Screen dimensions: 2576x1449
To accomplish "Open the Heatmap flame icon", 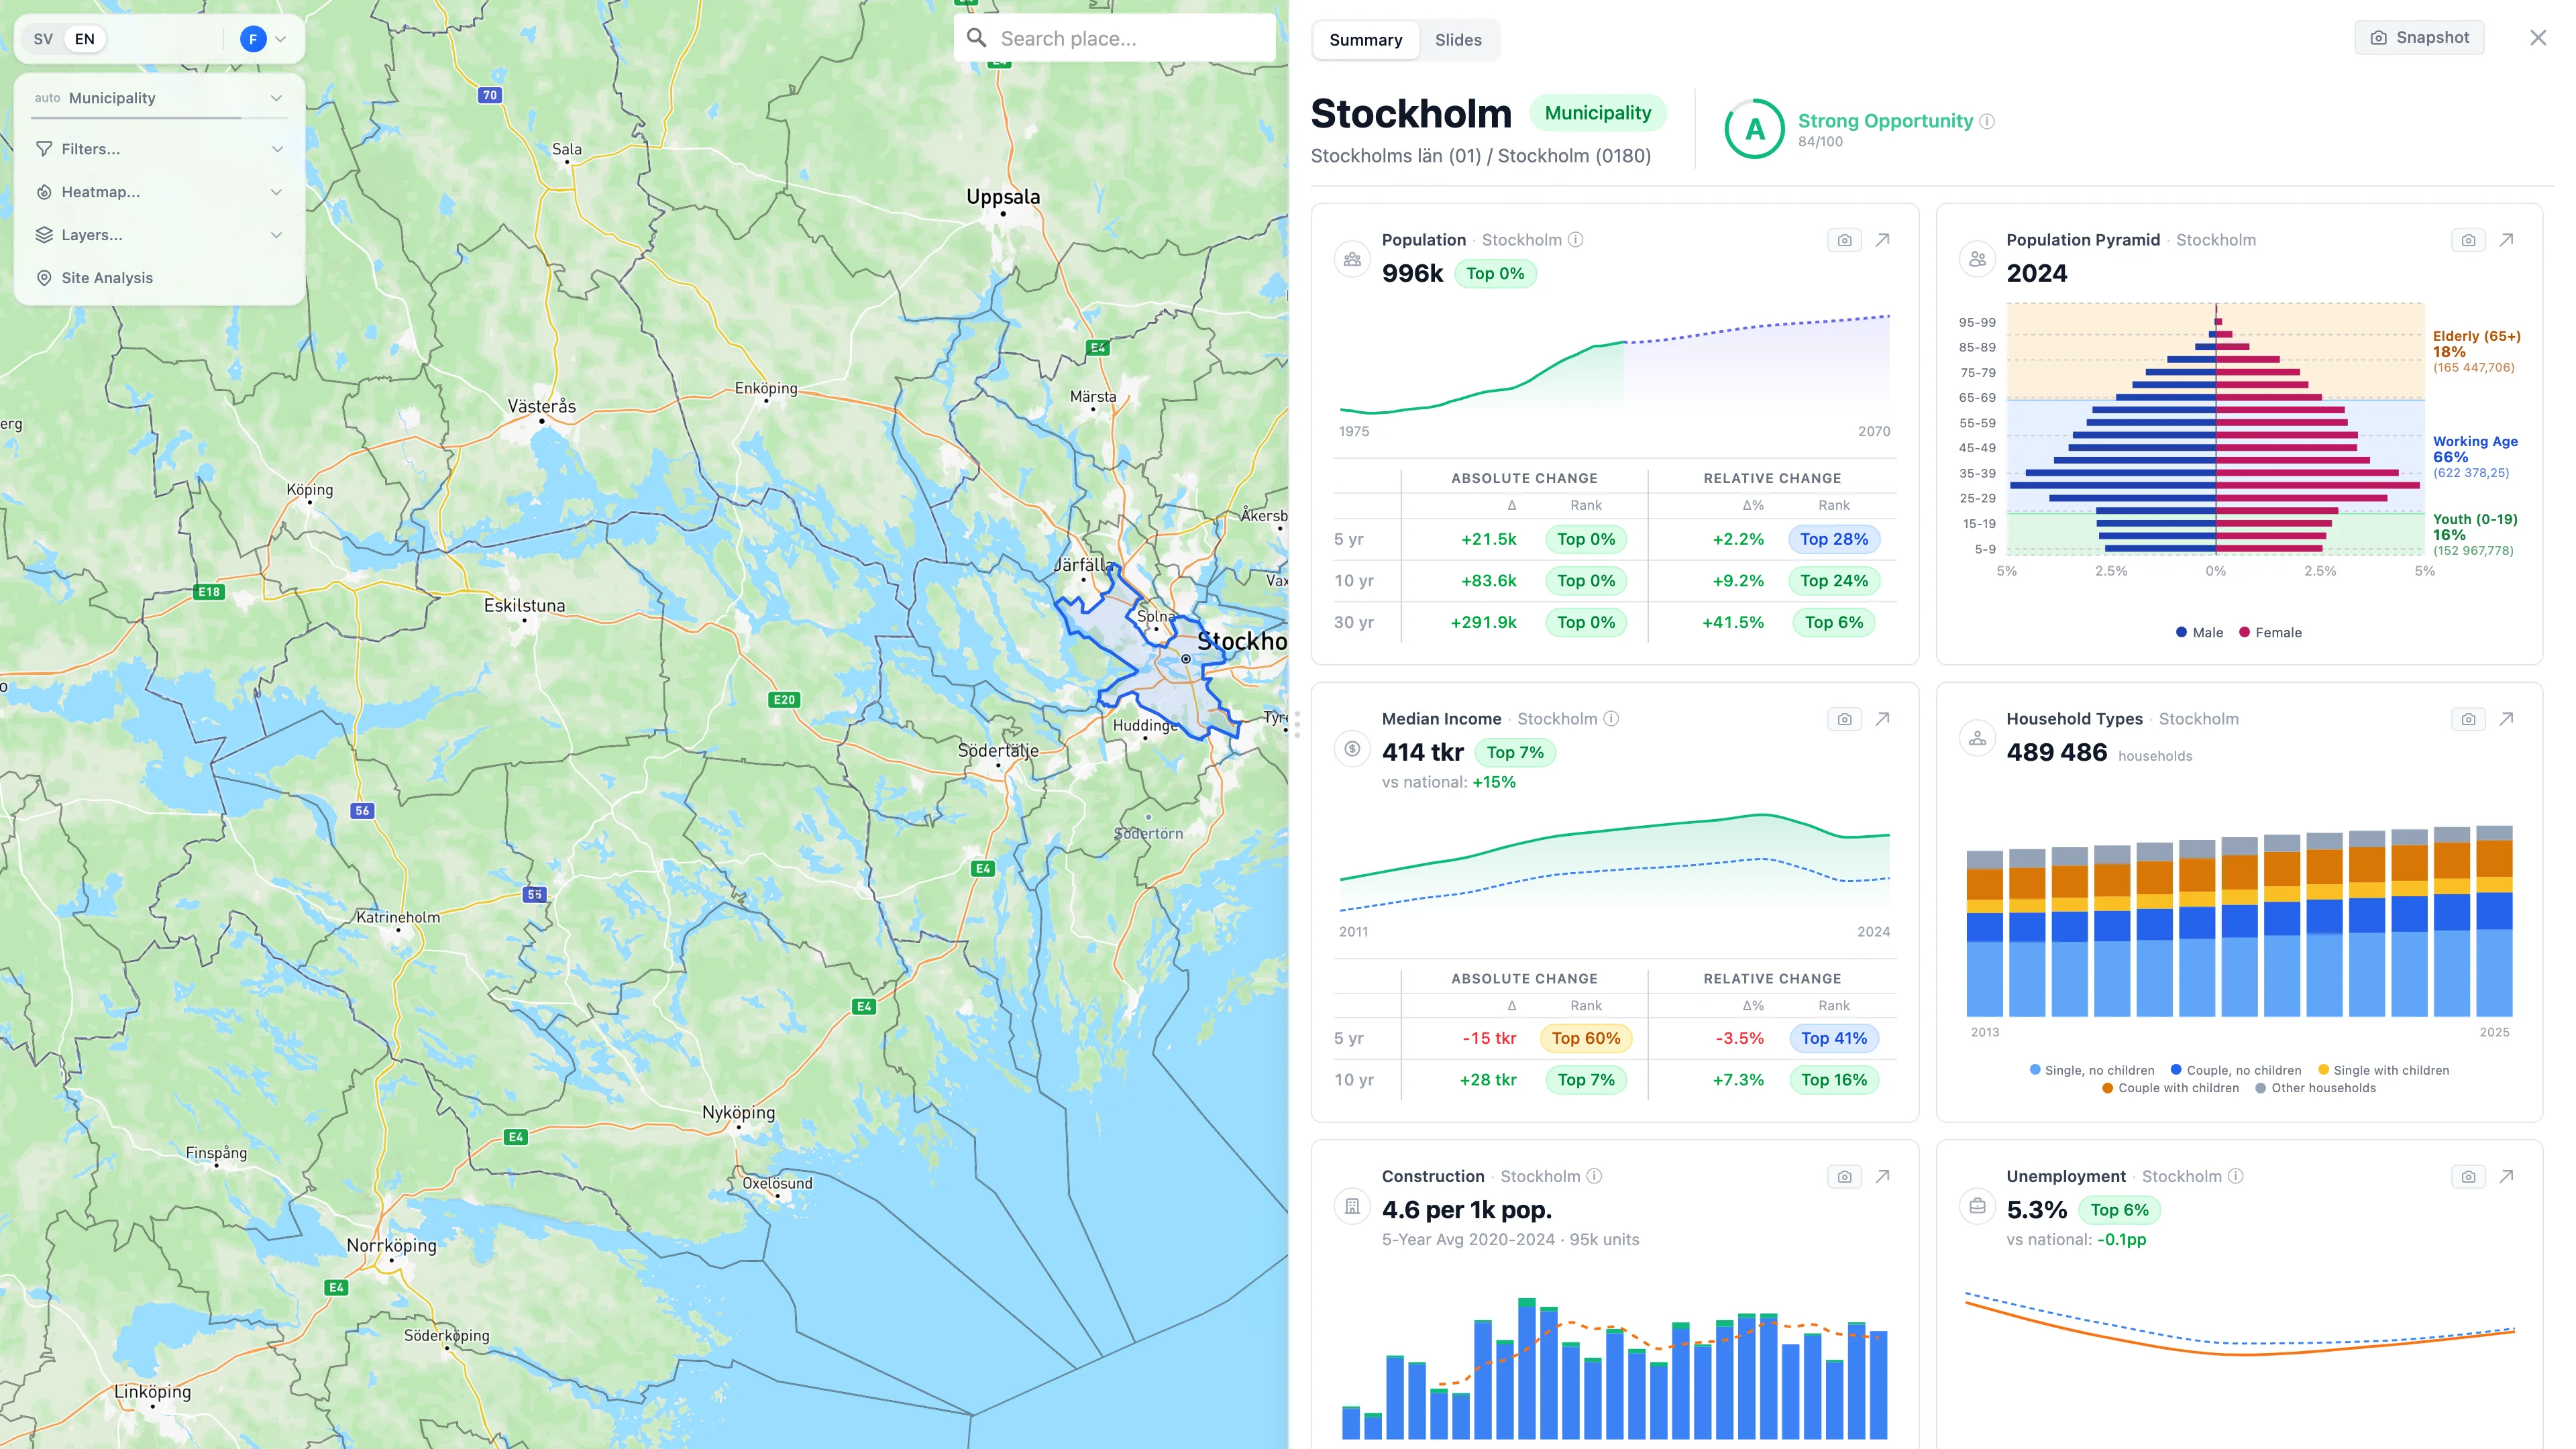I will pyautogui.click(x=44, y=191).
